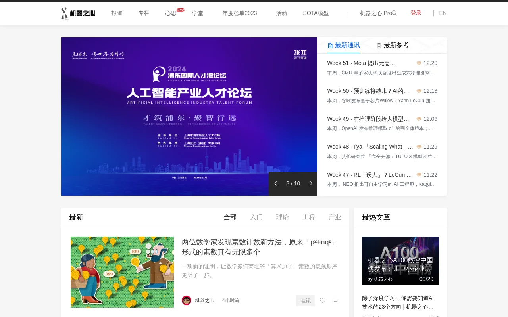Switch to 最新参考 tab
Image resolution: width=508 pixels, height=317 pixels.
(392, 45)
